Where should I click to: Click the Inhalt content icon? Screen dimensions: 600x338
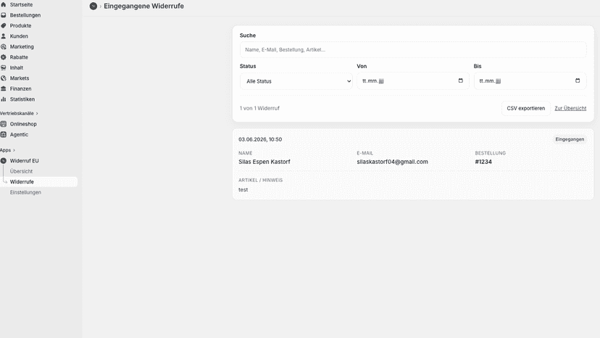(x=4, y=67)
